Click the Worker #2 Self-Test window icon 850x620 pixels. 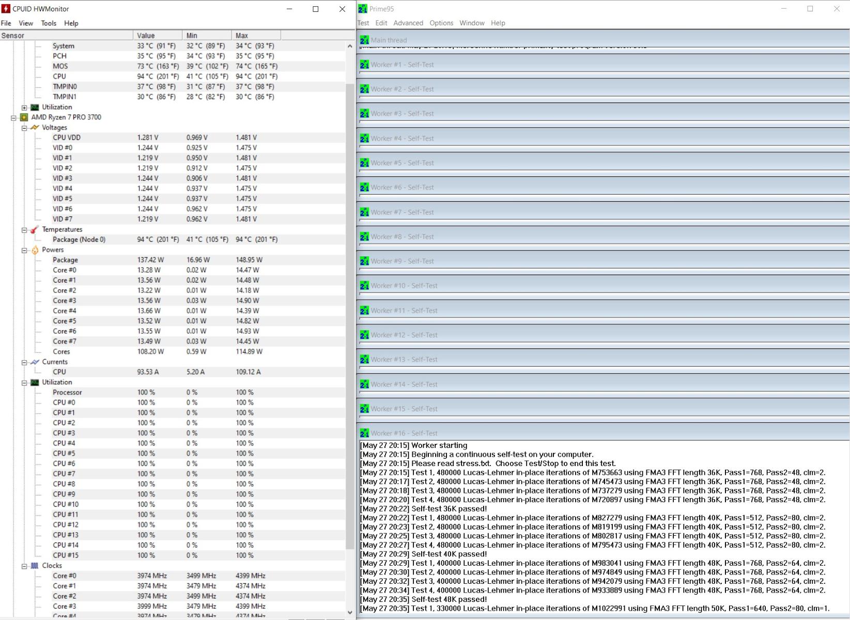(364, 89)
